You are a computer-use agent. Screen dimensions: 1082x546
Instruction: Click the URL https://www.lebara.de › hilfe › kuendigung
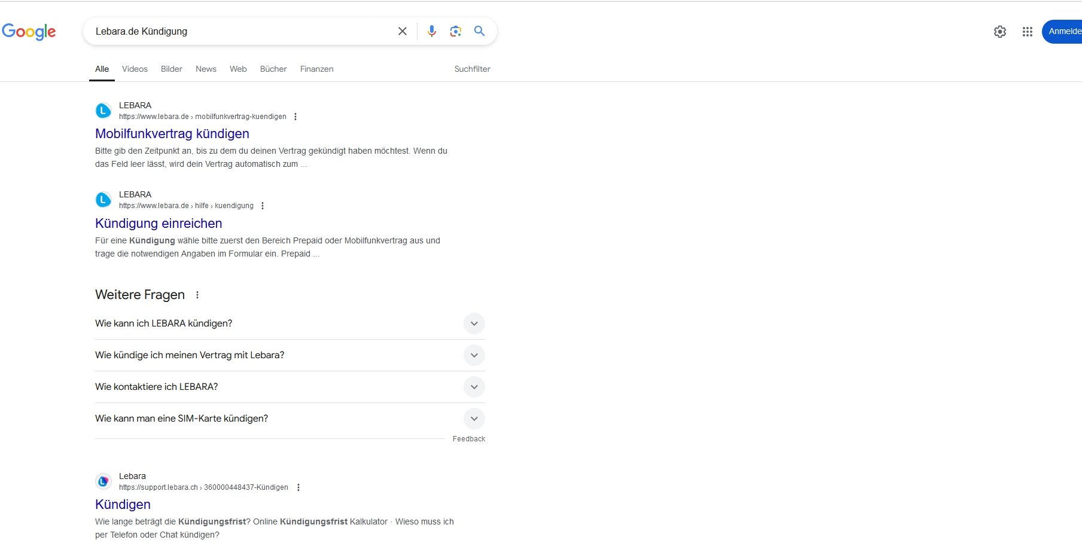(186, 206)
